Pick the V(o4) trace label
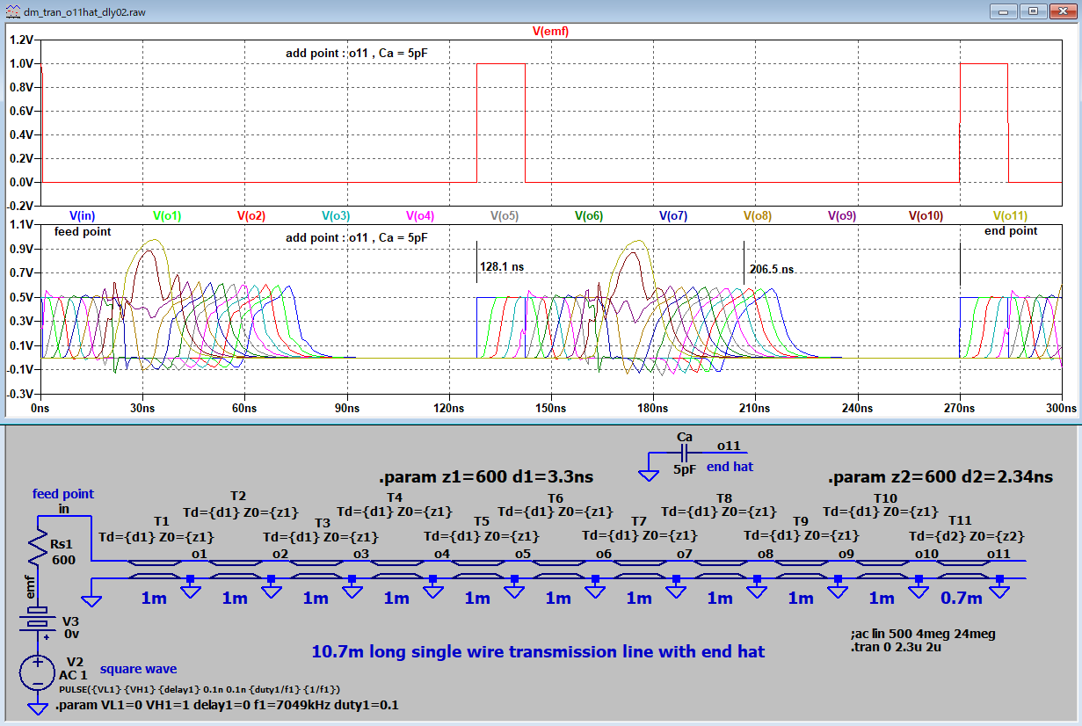The width and height of the screenshot is (1082, 726). pos(420,216)
